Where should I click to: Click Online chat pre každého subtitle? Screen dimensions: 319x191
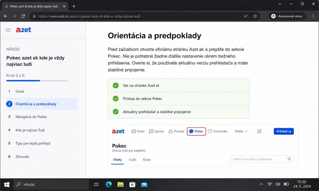[x=129, y=151]
